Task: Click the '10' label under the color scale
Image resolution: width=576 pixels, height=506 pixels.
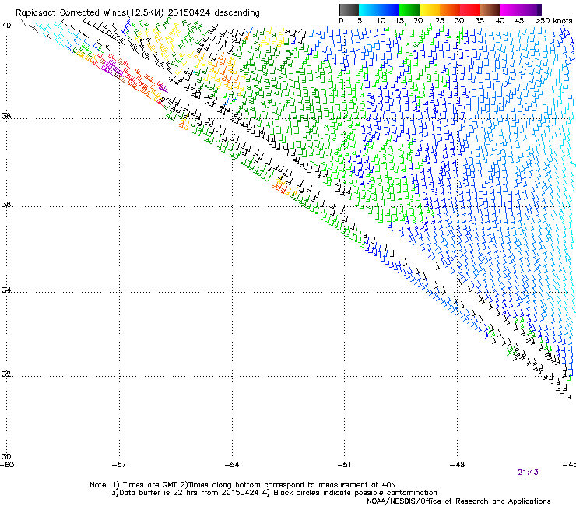Action: 381,21
